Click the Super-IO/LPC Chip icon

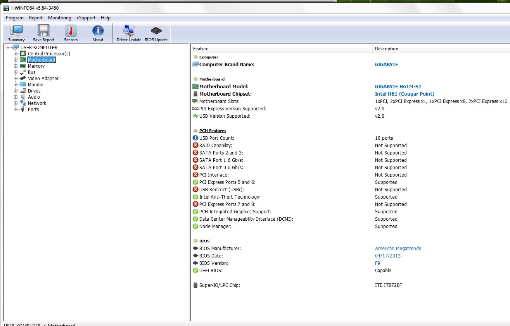click(x=195, y=285)
